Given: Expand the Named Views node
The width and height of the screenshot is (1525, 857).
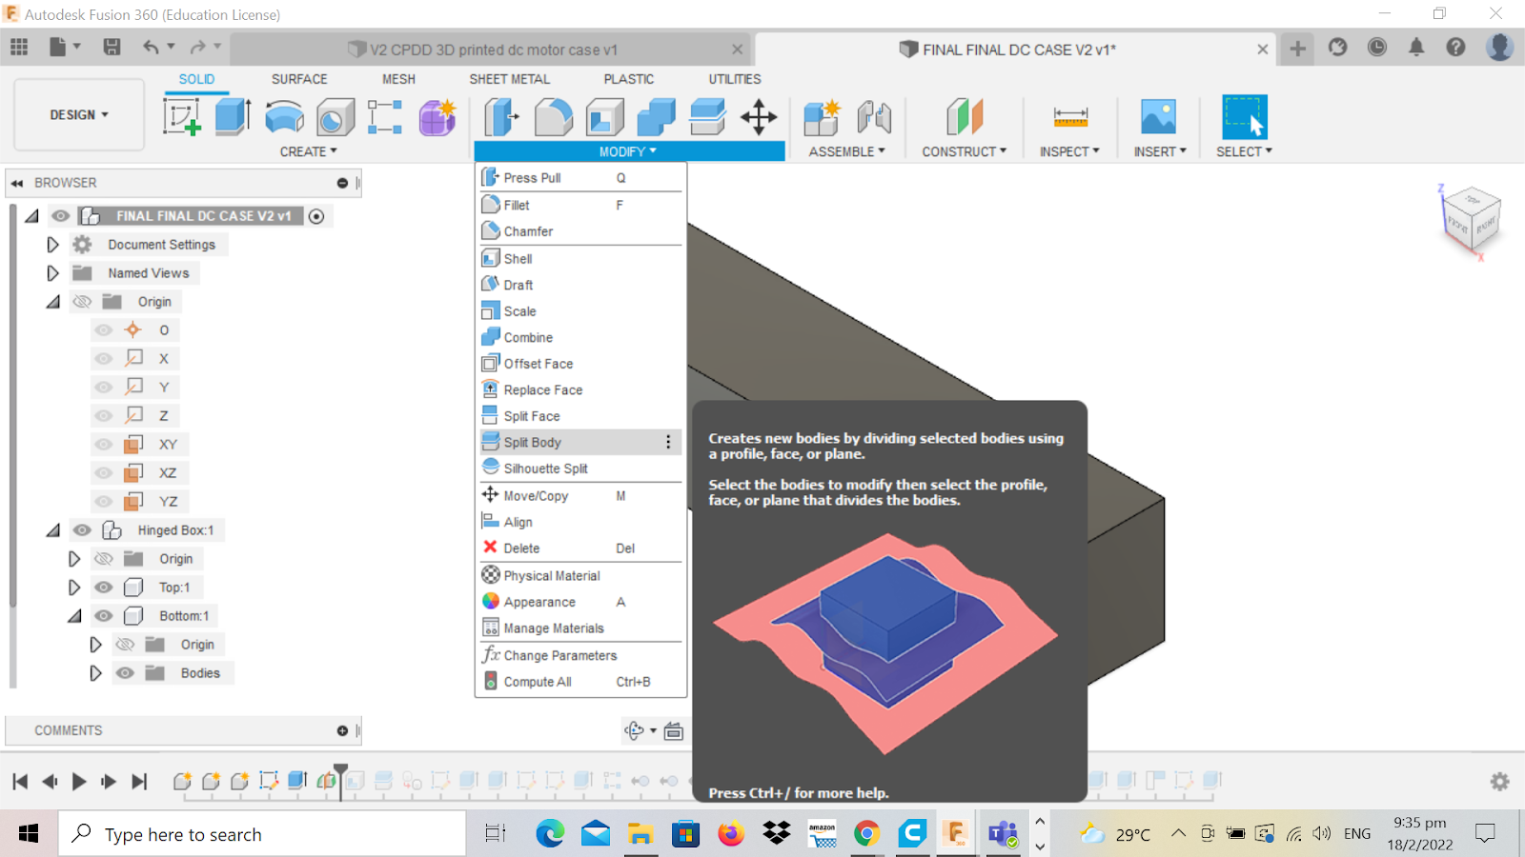Looking at the screenshot, I should [x=52, y=273].
